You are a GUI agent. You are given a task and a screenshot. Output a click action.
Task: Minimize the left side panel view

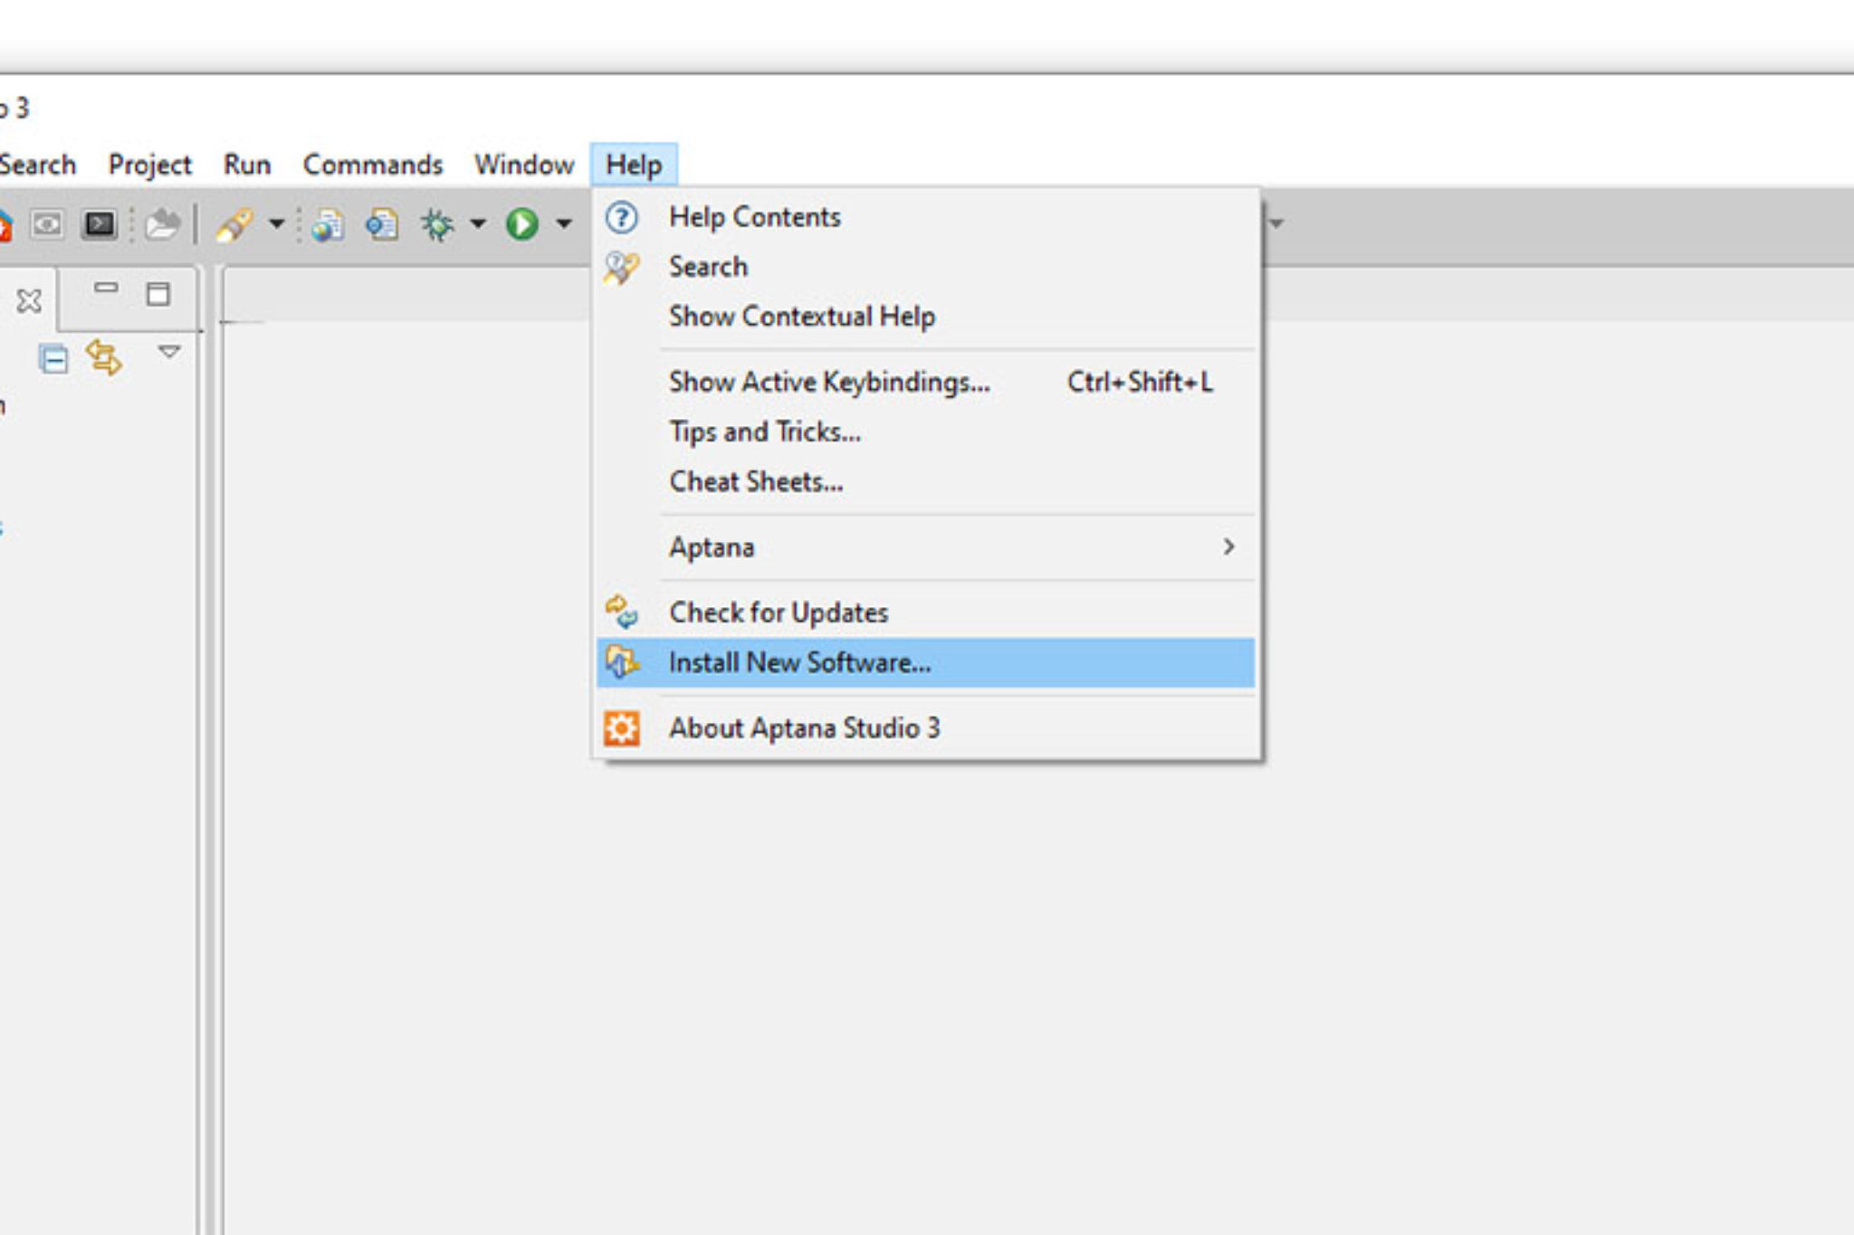106,289
